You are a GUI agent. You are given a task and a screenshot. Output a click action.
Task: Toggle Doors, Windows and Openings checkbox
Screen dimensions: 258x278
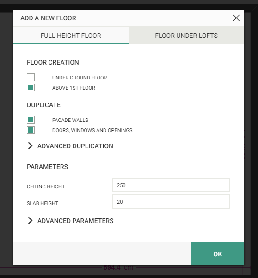pos(31,130)
